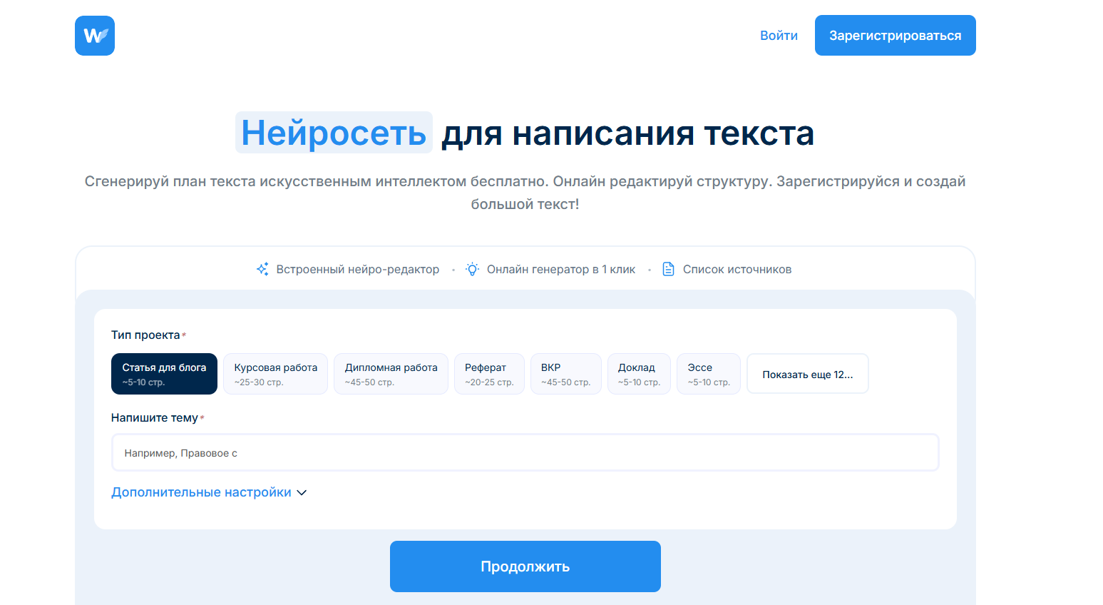Choose the ВКР project type option
1103x605 pixels.
566,374
